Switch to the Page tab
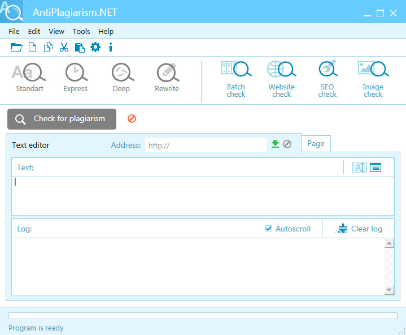The image size is (406, 335). (x=316, y=144)
